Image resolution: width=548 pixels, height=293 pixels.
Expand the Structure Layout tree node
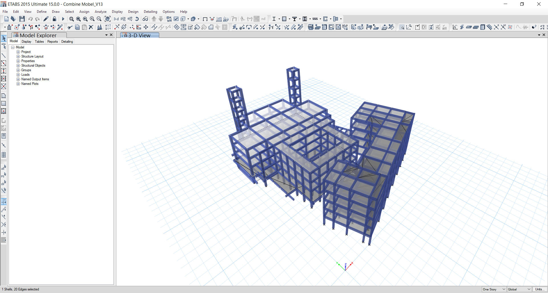[x=18, y=56]
